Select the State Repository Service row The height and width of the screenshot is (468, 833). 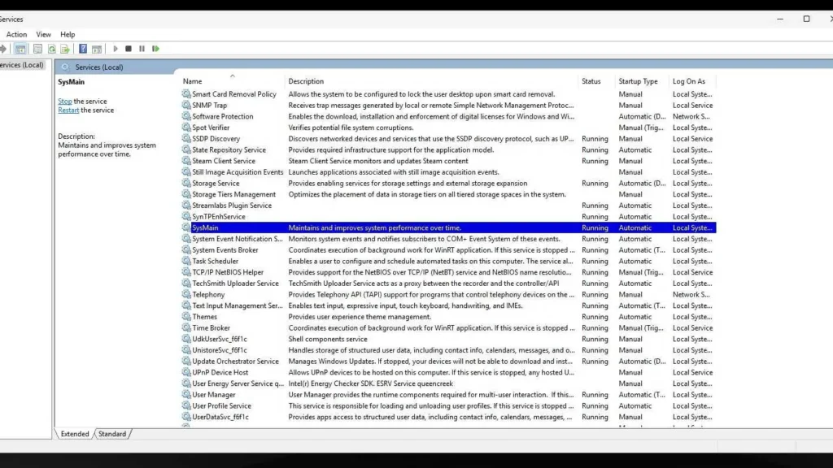tap(448, 149)
